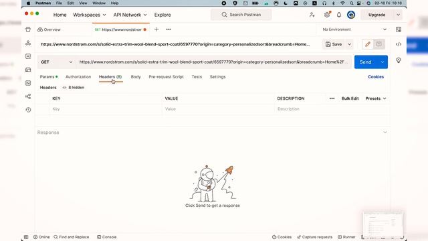Viewport: 428px width, 241px height.
Task: Switch to the Params tab
Action: (49, 77)
